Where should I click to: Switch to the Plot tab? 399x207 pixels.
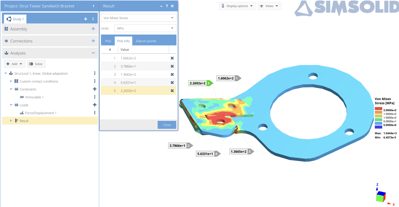pos(108,41)
